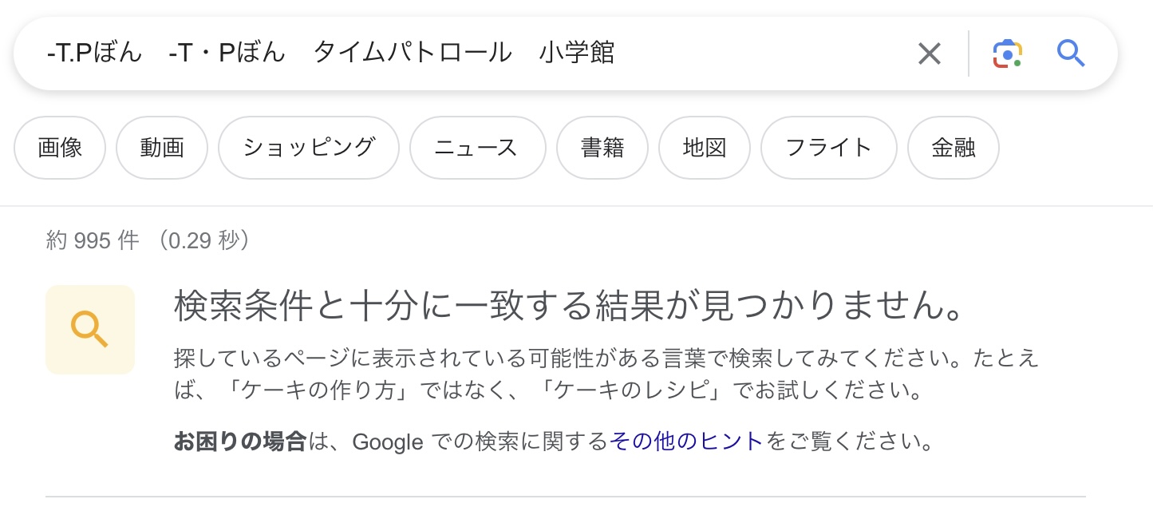Image resolution: width=1153 pixels, height=511 pixels.
Task: Place cursor on 小学館 in search box
Action: [x=576, y=53]
